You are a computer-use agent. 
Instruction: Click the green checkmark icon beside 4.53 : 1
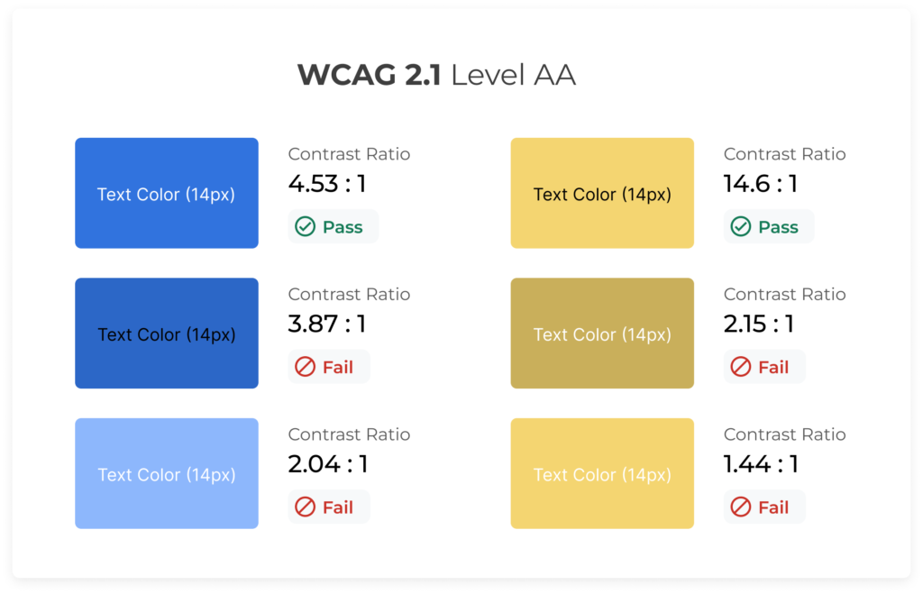point(306,227)
